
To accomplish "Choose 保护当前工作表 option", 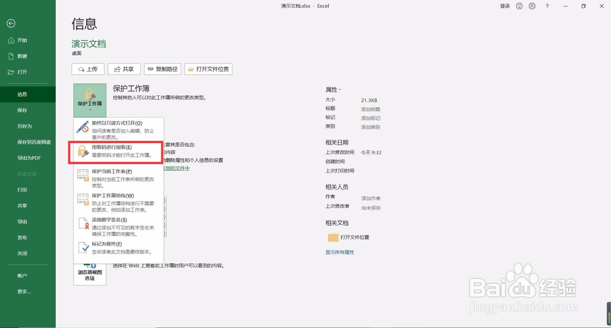I will (x=119, y=178).
